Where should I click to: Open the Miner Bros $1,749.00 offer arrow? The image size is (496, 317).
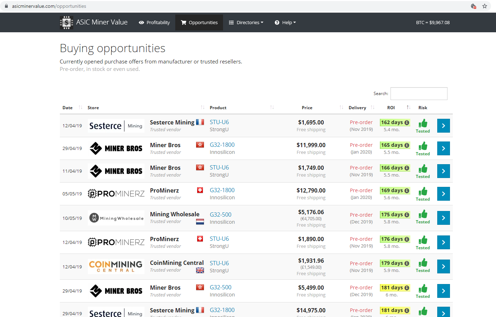click(x=443, y=171)
